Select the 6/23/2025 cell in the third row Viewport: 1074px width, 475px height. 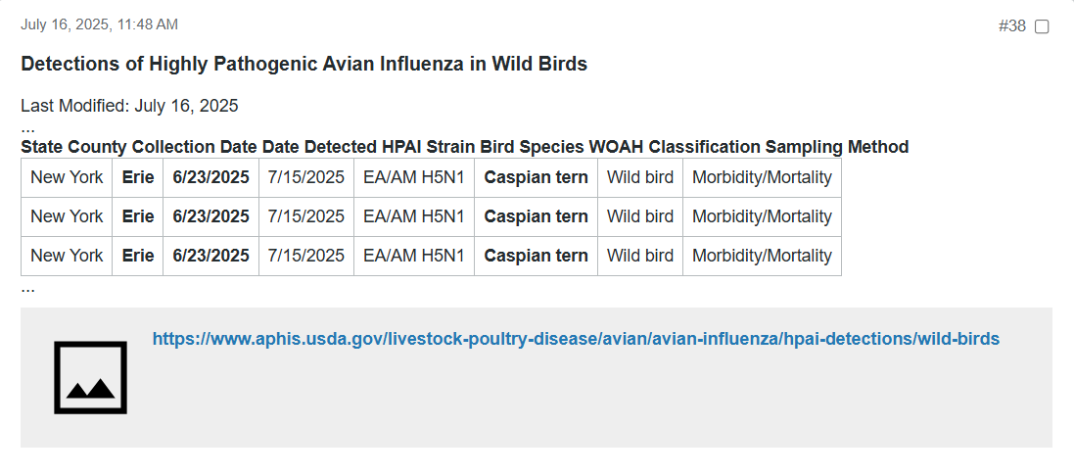click(x=210, y=256)
